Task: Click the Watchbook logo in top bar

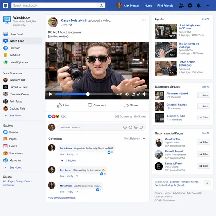Action: [x=5, y=5]
